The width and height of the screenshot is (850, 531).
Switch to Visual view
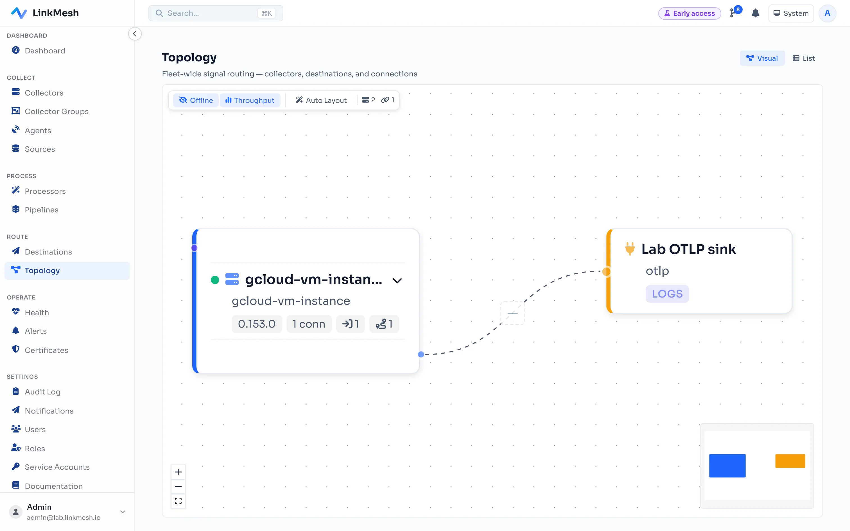click(x=762, y=58)
